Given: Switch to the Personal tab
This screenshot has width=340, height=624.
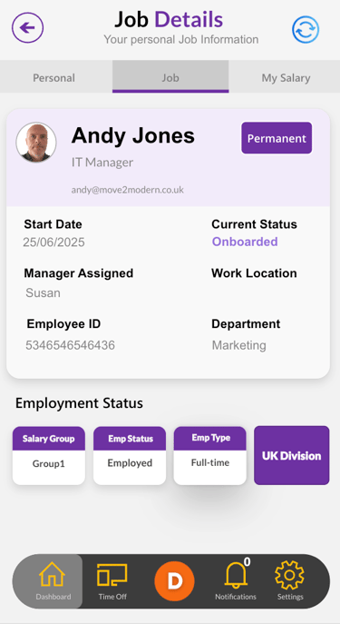Looking at the screenshot, I should pyautogui.click(x=53, y=77).
